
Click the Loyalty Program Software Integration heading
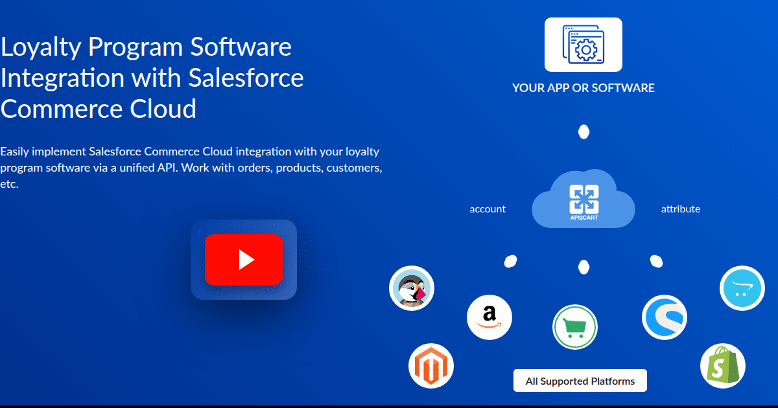tap(152, 78)
